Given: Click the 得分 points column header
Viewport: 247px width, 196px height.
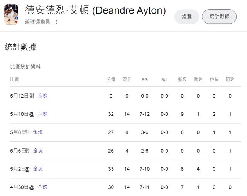Looking at the screenshot, I should 127,79.
